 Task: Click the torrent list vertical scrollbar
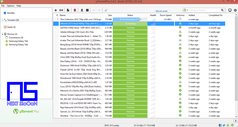236,59
